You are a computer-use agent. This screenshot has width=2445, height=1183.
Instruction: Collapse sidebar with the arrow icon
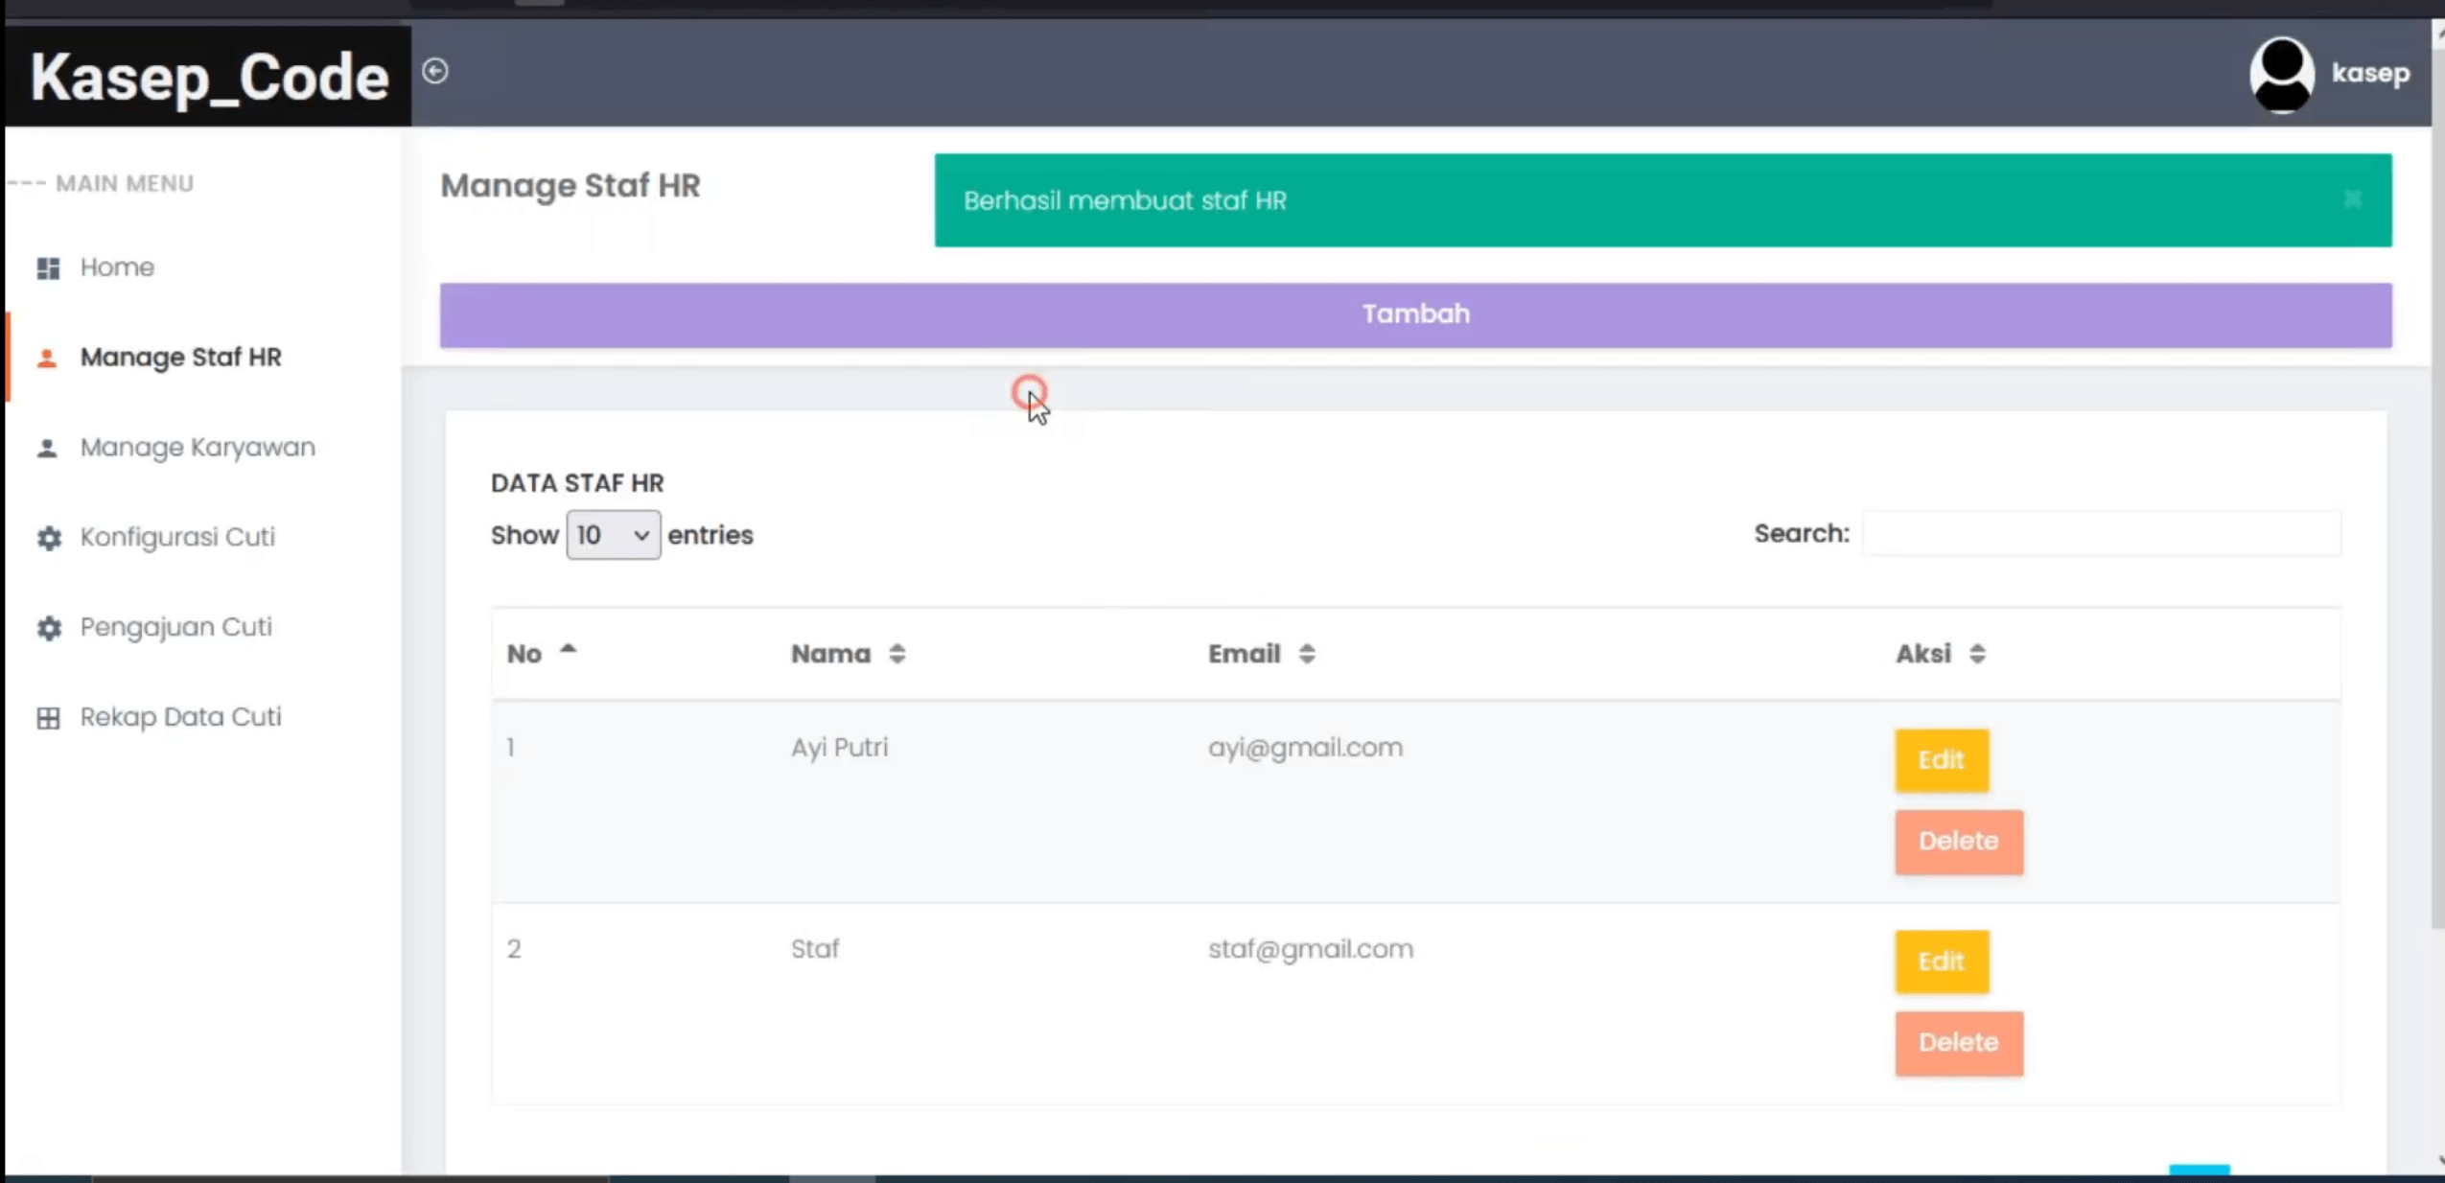tap(435, 71)
